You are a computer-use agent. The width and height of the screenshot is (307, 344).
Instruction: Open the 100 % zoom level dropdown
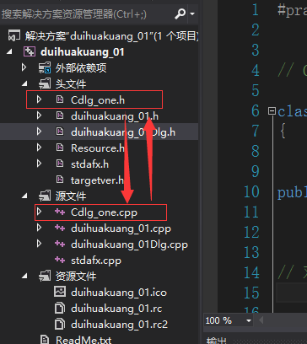(x=249, y=320)
